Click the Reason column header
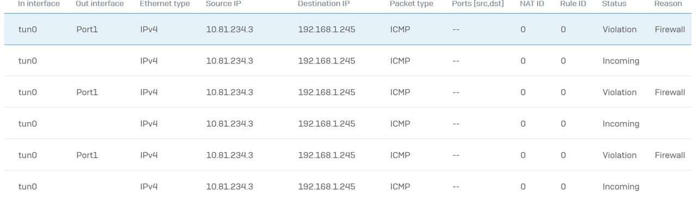Viewport: 696px width, 201px height. pyautogui.click(x=668, y=4)
